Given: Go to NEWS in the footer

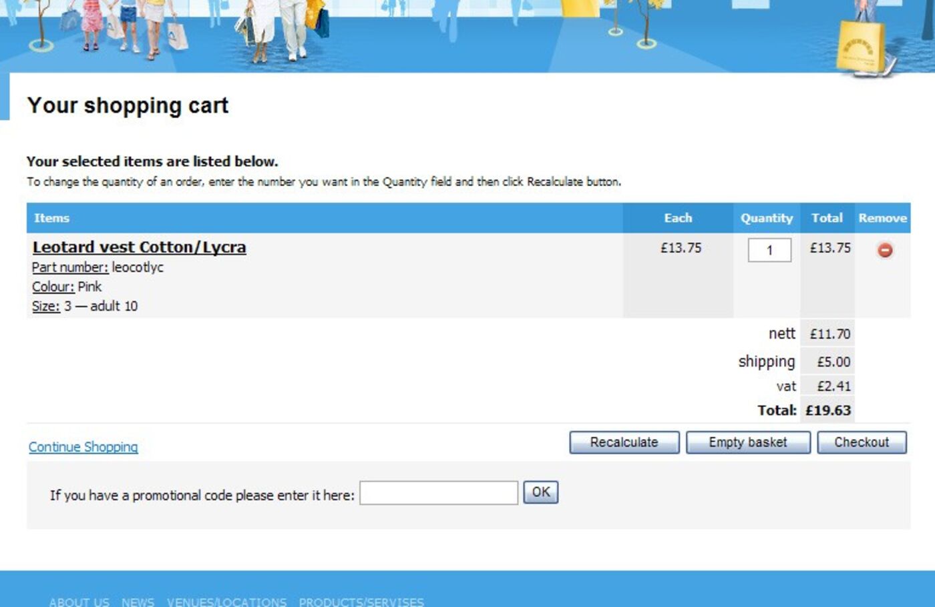Looking at the screenshot, I should point(138,602).
